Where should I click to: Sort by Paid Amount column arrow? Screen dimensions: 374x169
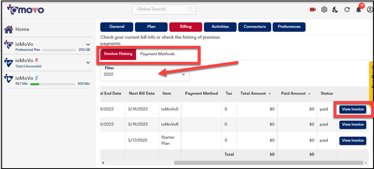[310, 94]
